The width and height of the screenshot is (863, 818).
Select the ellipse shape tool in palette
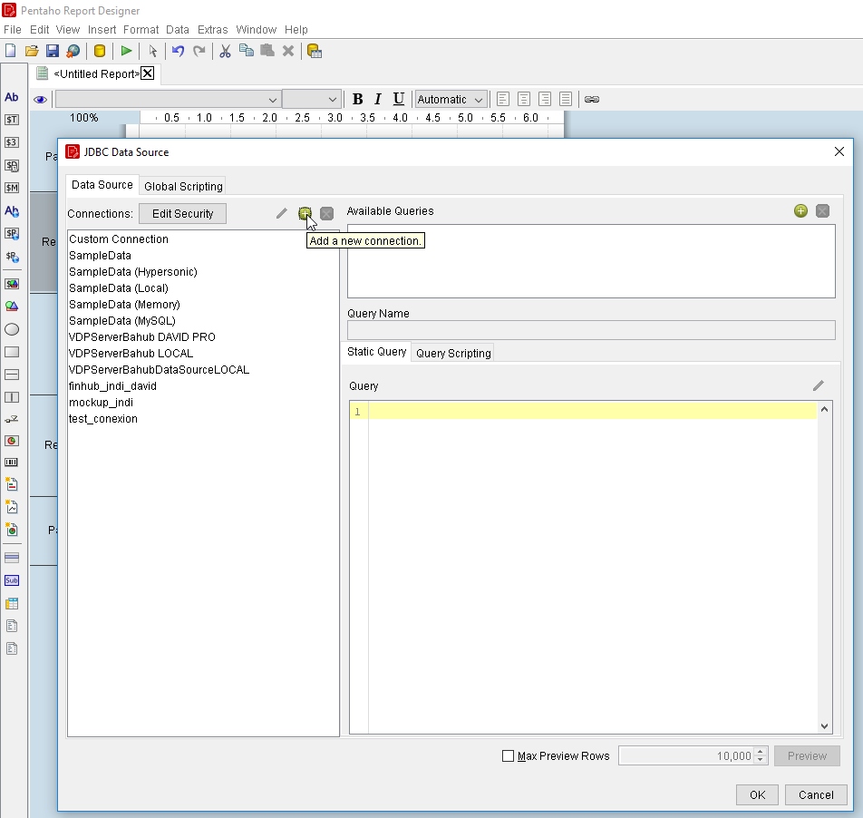click(12, 329)
